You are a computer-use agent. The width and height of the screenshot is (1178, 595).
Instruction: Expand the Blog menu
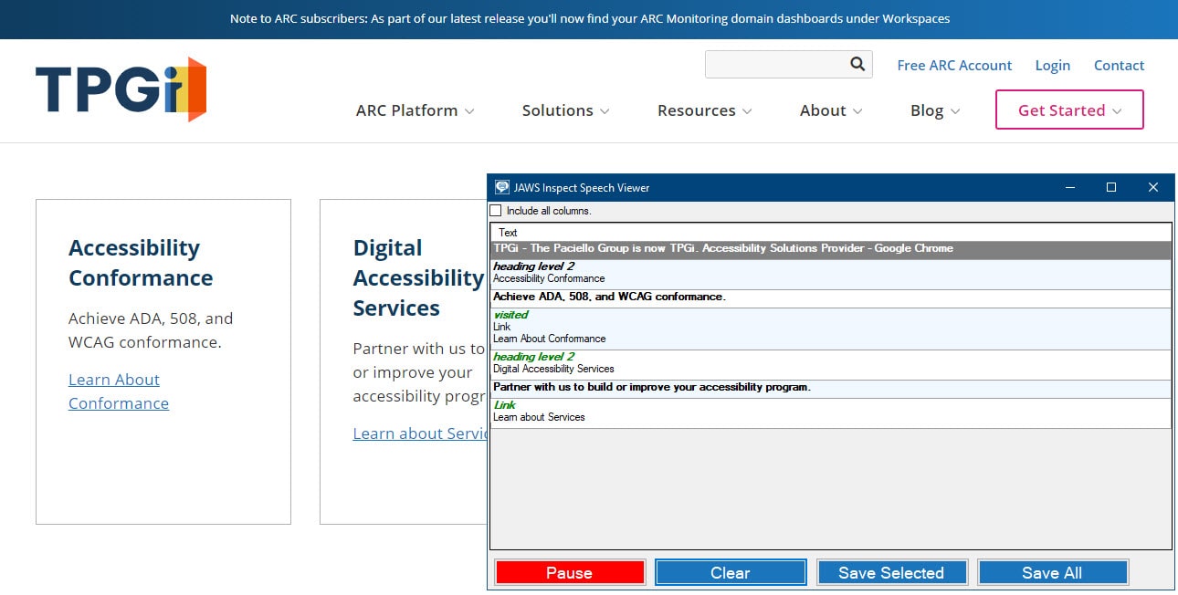pos(935,110)
